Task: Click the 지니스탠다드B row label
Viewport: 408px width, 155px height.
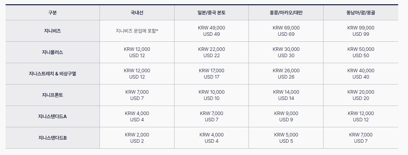Action: pyautogui.click(x=53, y=137)
